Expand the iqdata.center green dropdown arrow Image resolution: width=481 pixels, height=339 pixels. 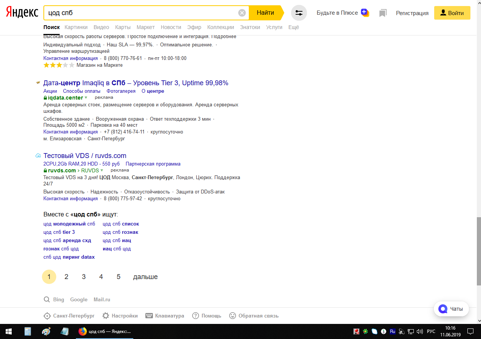[x=86, y=98]
